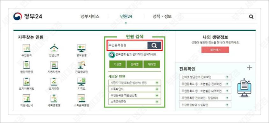Open the 소득확인서 link
Image resolution: width=269 pixels, height=123 pixels.
[135, 89]
